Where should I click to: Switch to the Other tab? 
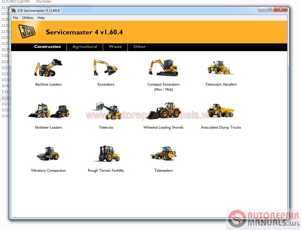coord(139,47)
